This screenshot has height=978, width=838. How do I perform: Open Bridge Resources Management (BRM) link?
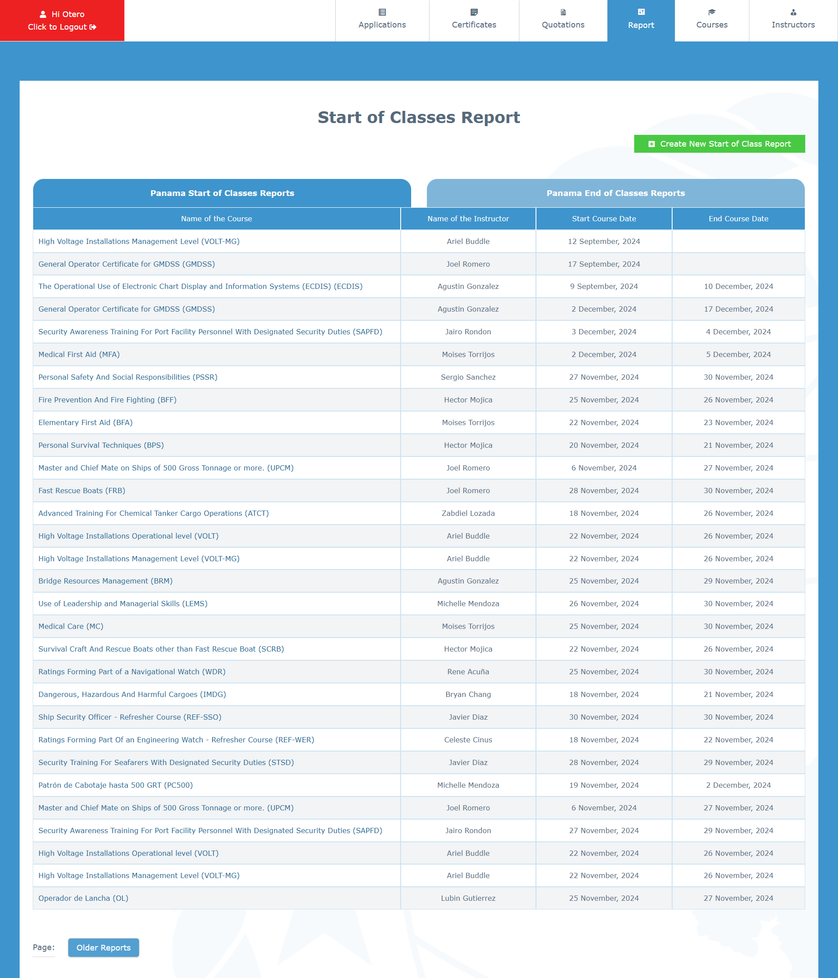(105, 581)
